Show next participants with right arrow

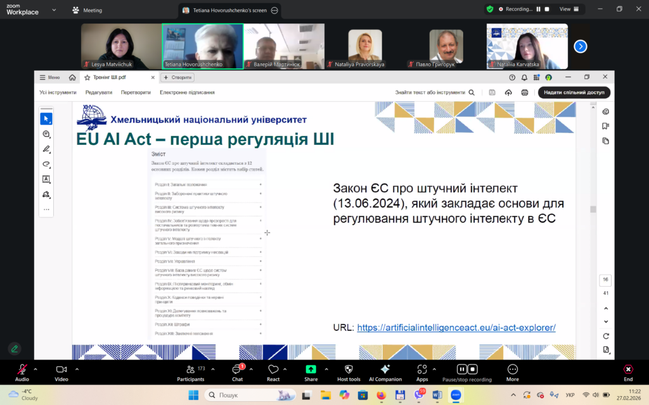580,46
